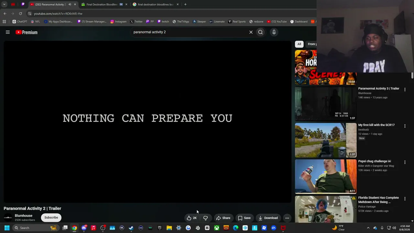Screen dimensions: 414x233
Task: Like the Paranormal Activity 2 trailer
Action: (192, 218)
